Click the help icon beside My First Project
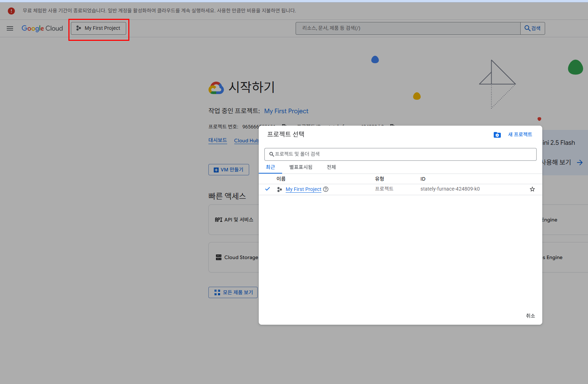This screenshot has width=588, height=384. [x=326, y=189]
